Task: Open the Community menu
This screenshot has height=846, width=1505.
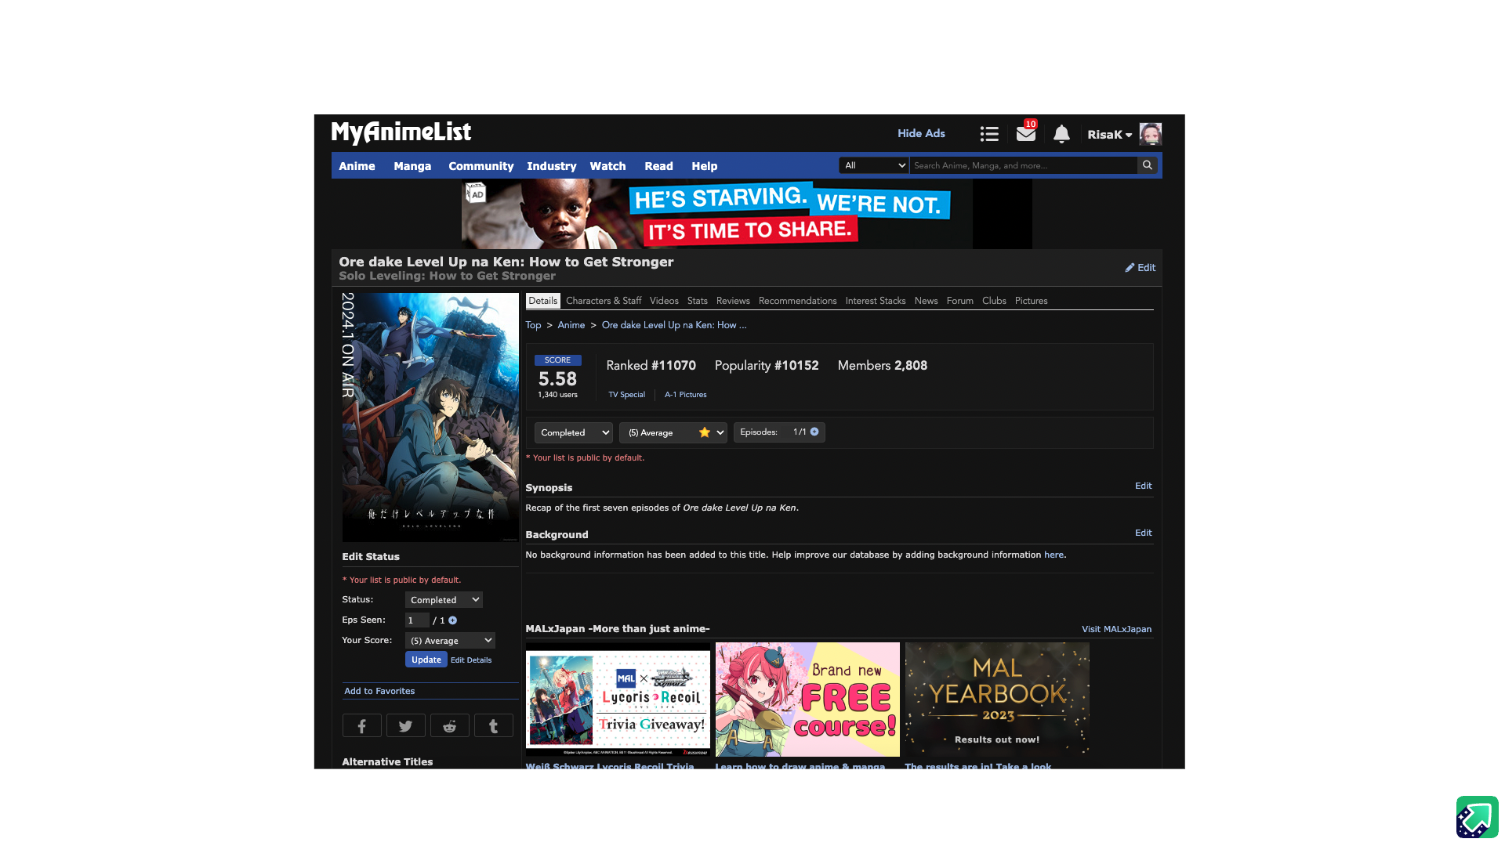Action: tap(481, 166)
